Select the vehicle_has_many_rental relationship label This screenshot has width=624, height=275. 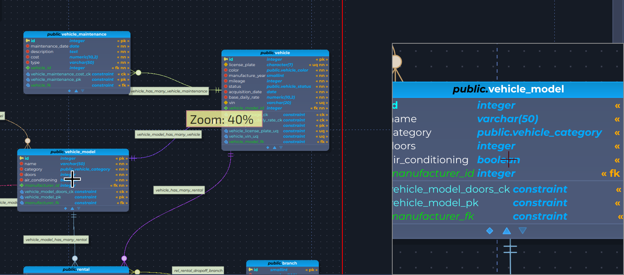click(x=179, y=190)
